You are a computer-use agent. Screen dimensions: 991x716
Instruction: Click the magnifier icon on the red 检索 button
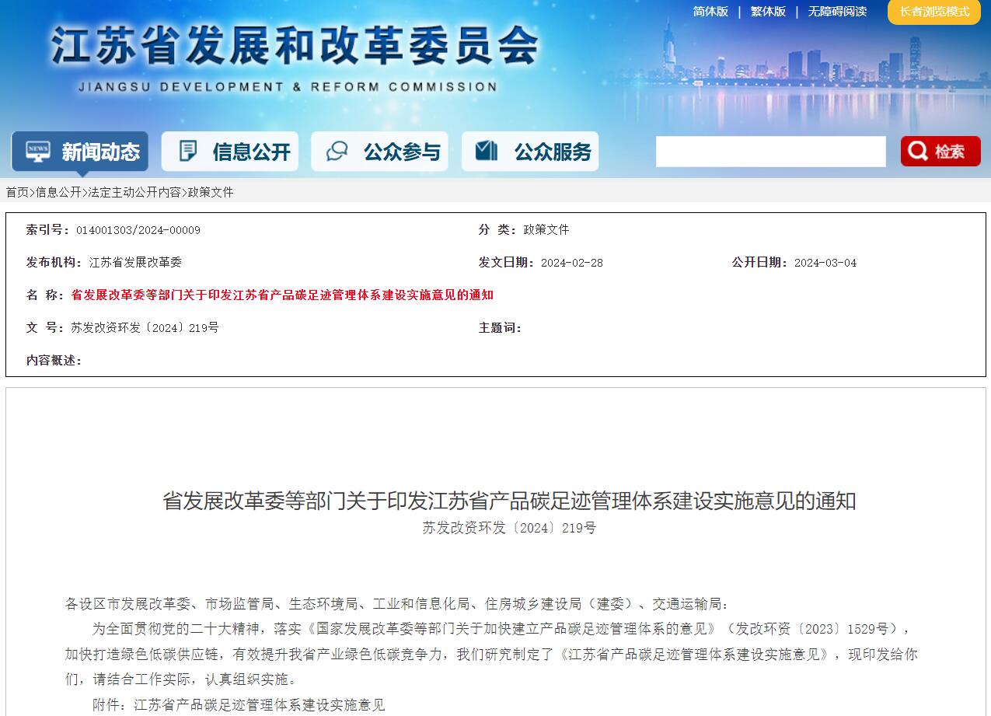918,151
